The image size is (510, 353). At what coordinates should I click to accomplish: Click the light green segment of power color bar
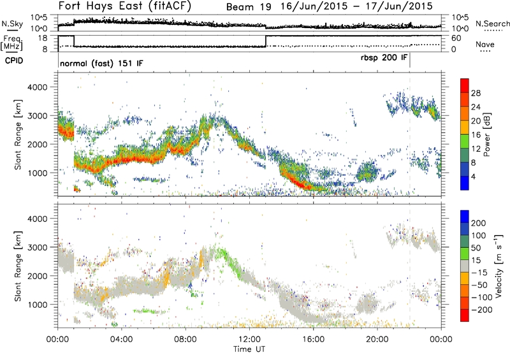point(465,141)
